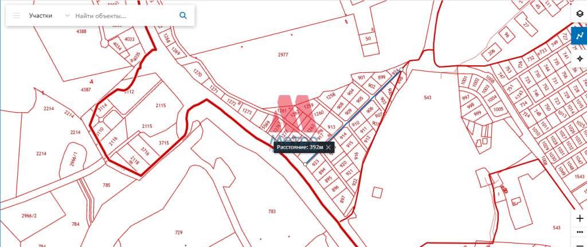Open the map layers icon
The image size is (587, 247).
tap(580, 14)
